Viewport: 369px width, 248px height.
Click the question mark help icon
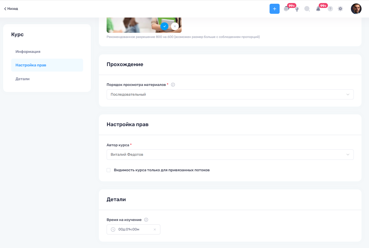click(330, 9)
